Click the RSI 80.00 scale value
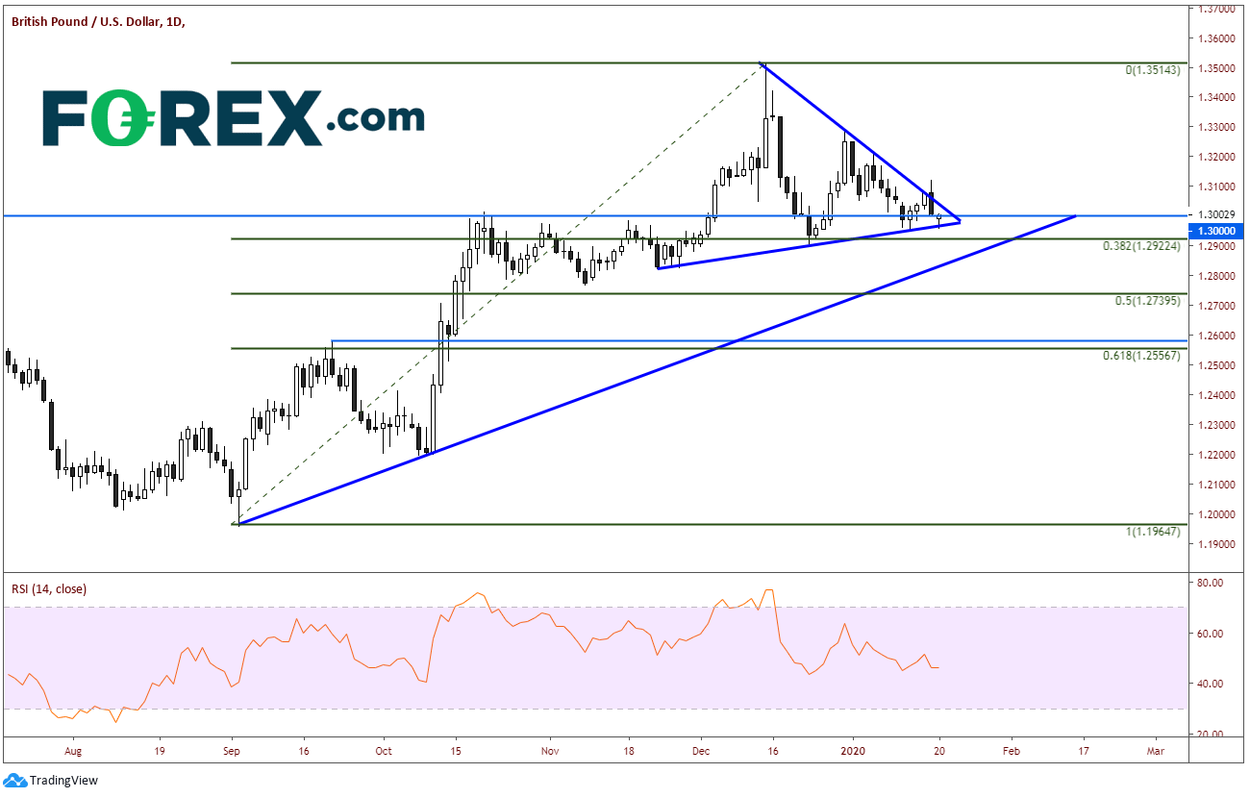Screen dimensions: 1250x798 click(x=1209, y=583)
